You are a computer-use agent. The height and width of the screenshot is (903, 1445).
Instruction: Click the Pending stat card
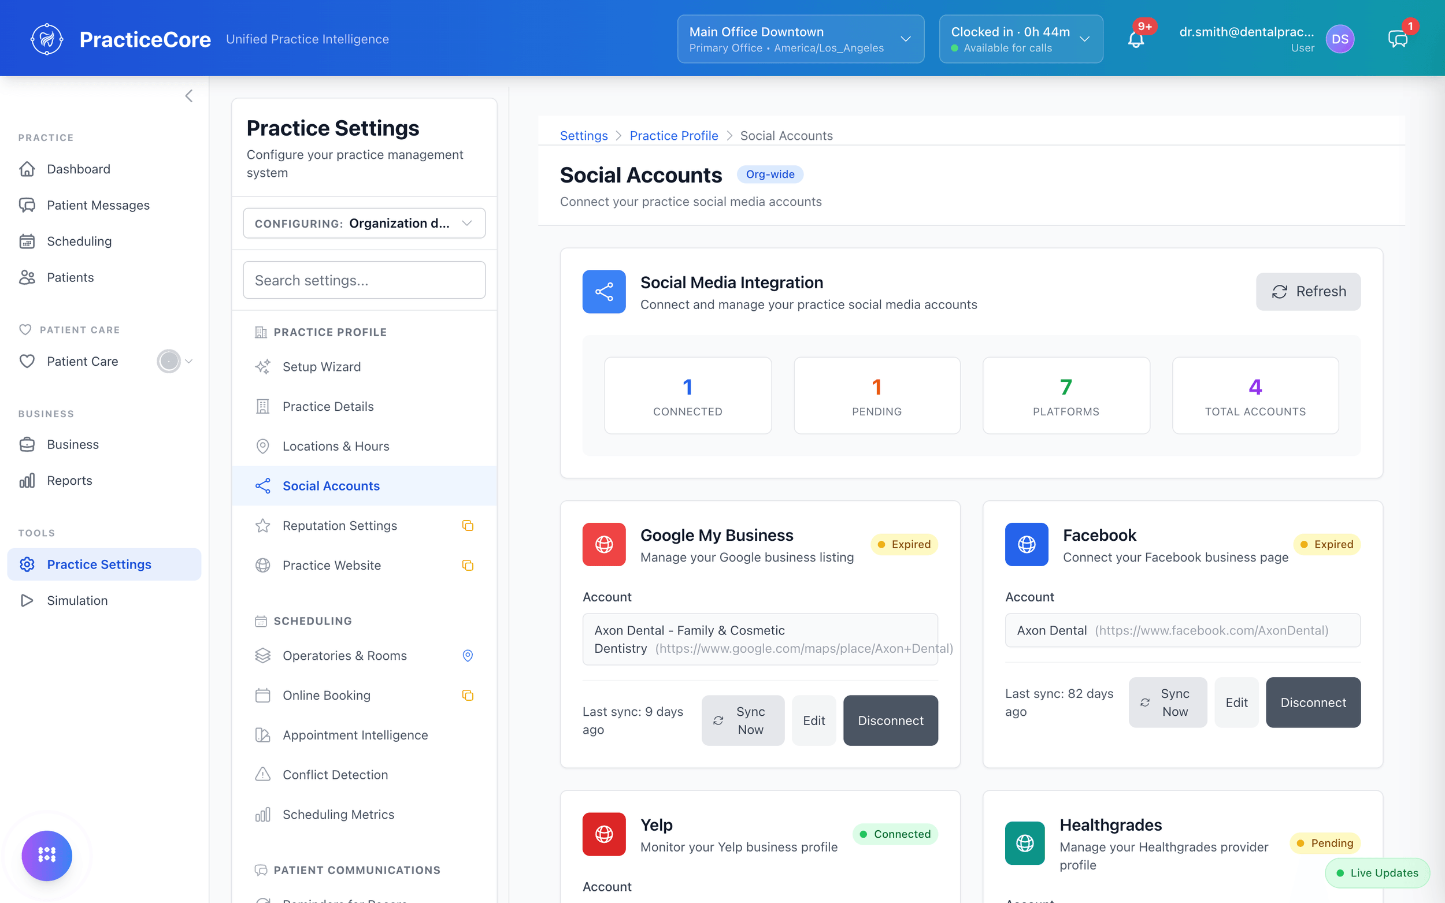point(876,395)
